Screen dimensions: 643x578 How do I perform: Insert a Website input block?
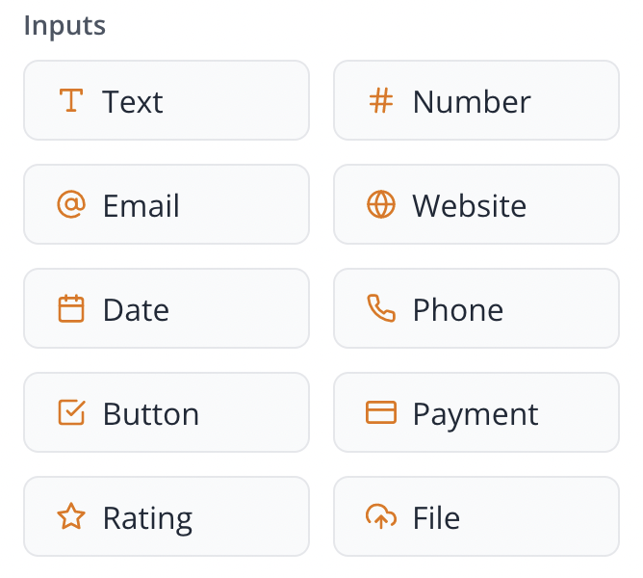pos(476,205)
